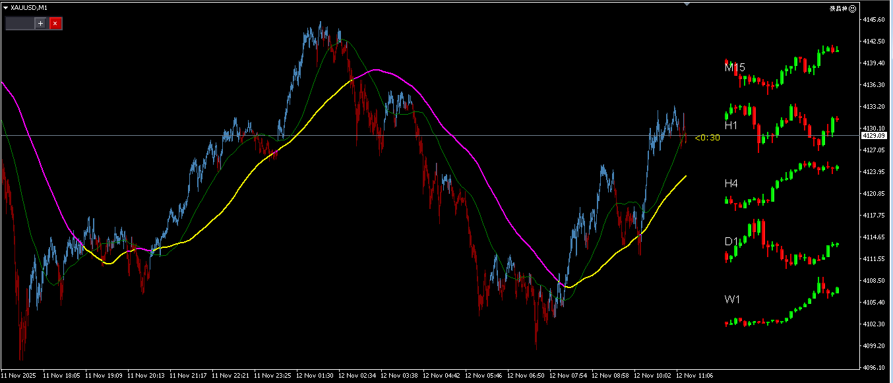The width and height of the screenshot is (893, 383).
Task: Click the 12 Nov 07:54 time label
Action: pyautogui.click(x=568, y=375)
